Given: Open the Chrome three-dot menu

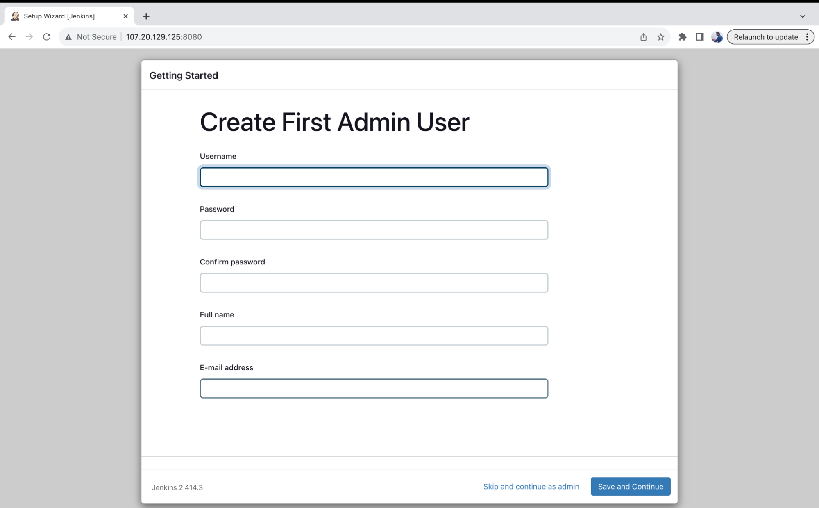Looking at the screenshot, I should pyautogui.click(x=807, y=37).
